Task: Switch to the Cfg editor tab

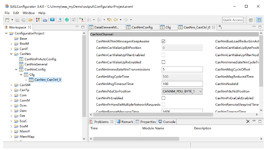Action: click(168, 27)
